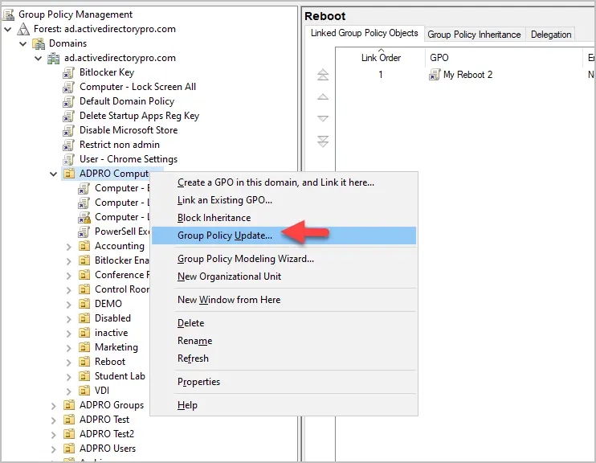Image resolution: width=596 pixels, height=463 pixels.
Task: Click the Group Policy Management root icon
Action: [8, 14]
